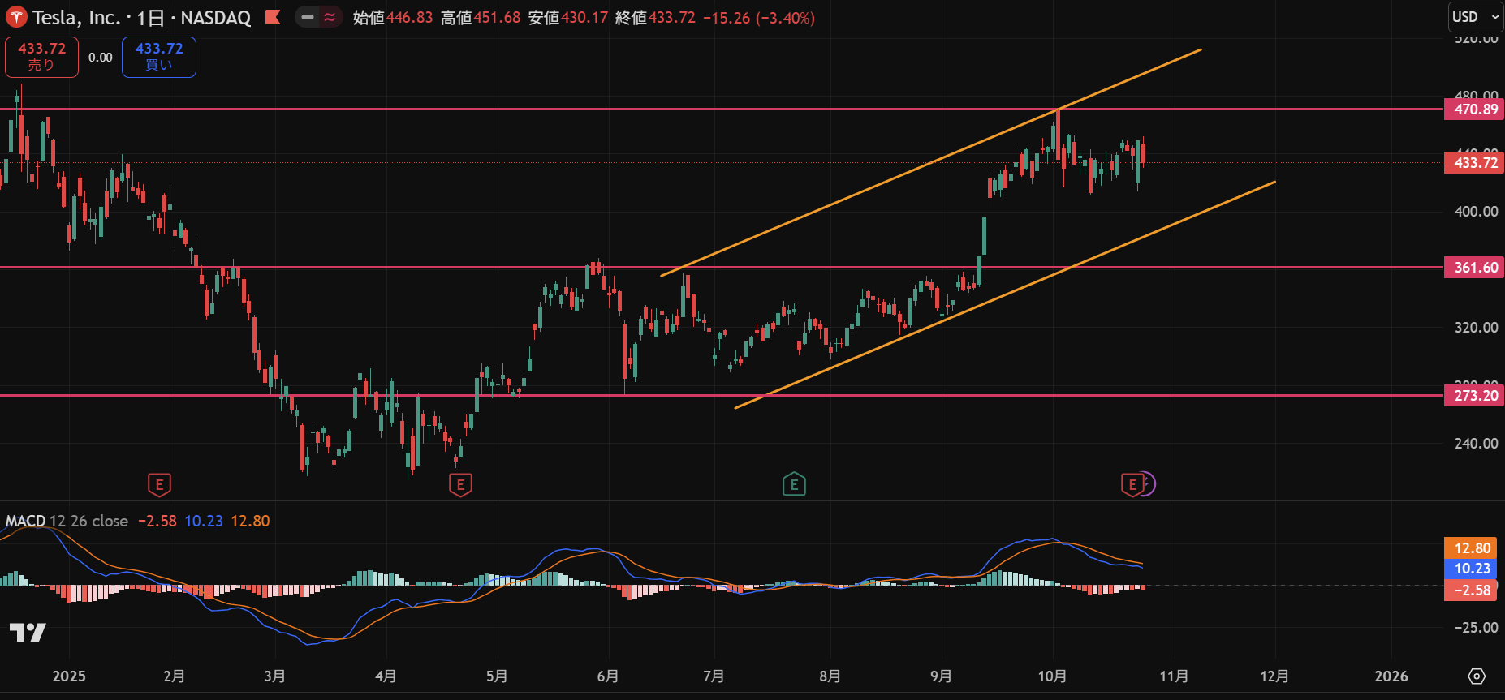Click the 361.60 horizontal level price label
This screenshot has height=700, width=1505.
click(x=1474, y=268)
